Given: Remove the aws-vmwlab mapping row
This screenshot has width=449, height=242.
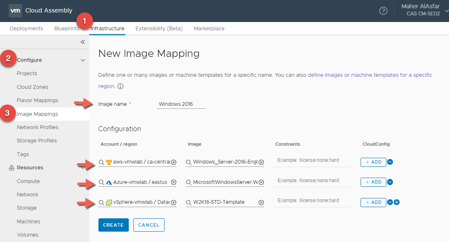Looking at the screenshot, I should pos(390,162).
